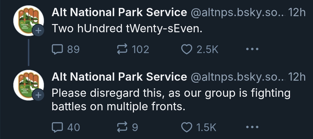Image resolution: width=313 pixels, height=139 pixels.
Task: Open the second post's 12h timestamp
Action: (x=297, y=77)
